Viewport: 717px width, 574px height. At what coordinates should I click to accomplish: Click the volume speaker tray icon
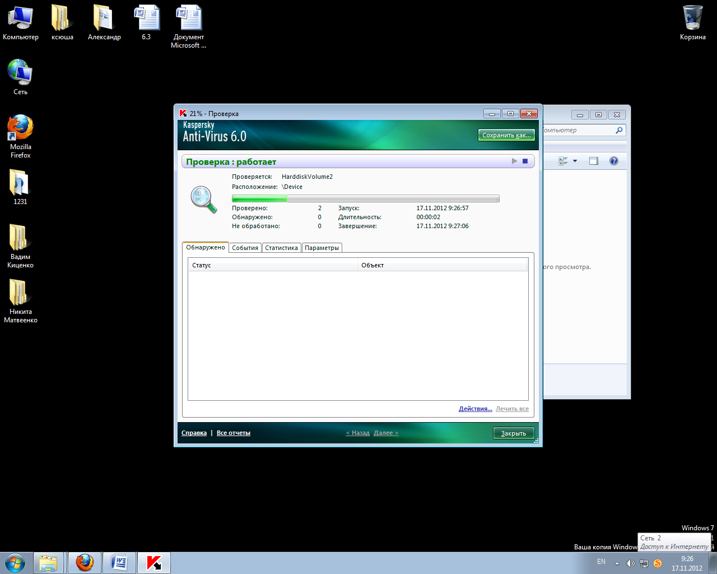click(x=630, y=563)
